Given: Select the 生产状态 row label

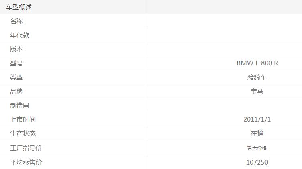Looking at the screenshot, I should 23,134.
